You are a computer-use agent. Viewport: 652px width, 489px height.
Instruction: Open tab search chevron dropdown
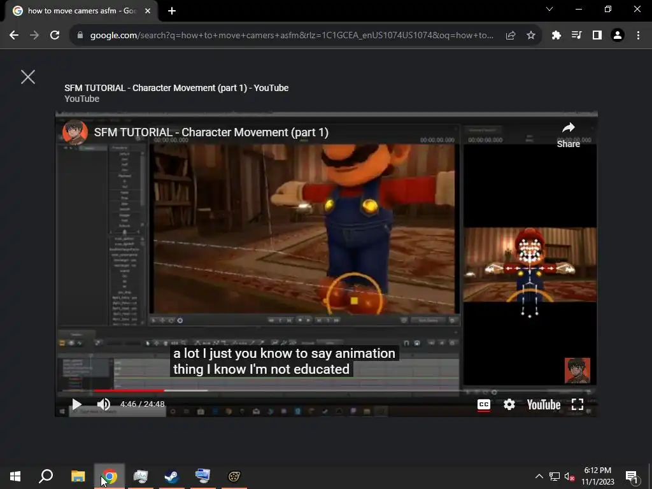pos(549,9)
